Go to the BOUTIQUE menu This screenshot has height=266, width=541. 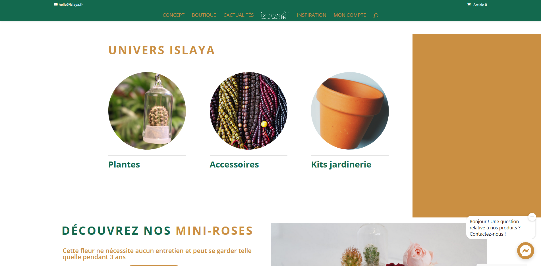coord(204,15)
